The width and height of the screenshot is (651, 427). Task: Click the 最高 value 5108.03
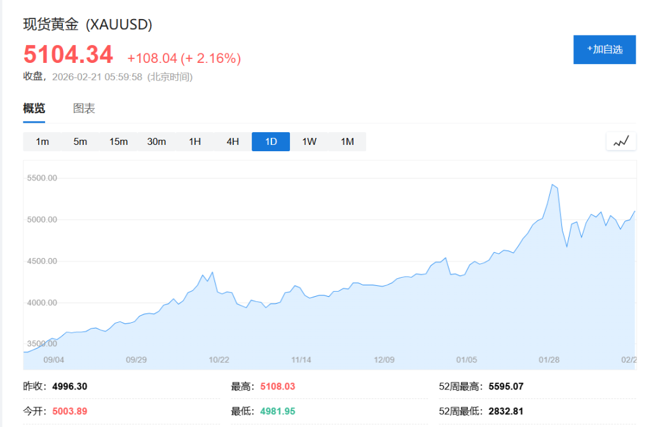pos(278,386)
